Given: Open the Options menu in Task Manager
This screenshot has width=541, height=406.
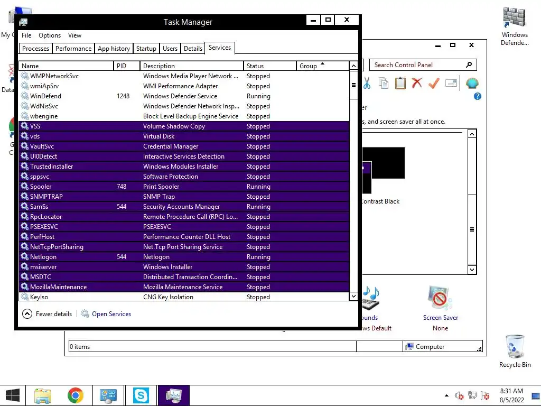Looking at the screenshot, I should [x=50, y=35].
